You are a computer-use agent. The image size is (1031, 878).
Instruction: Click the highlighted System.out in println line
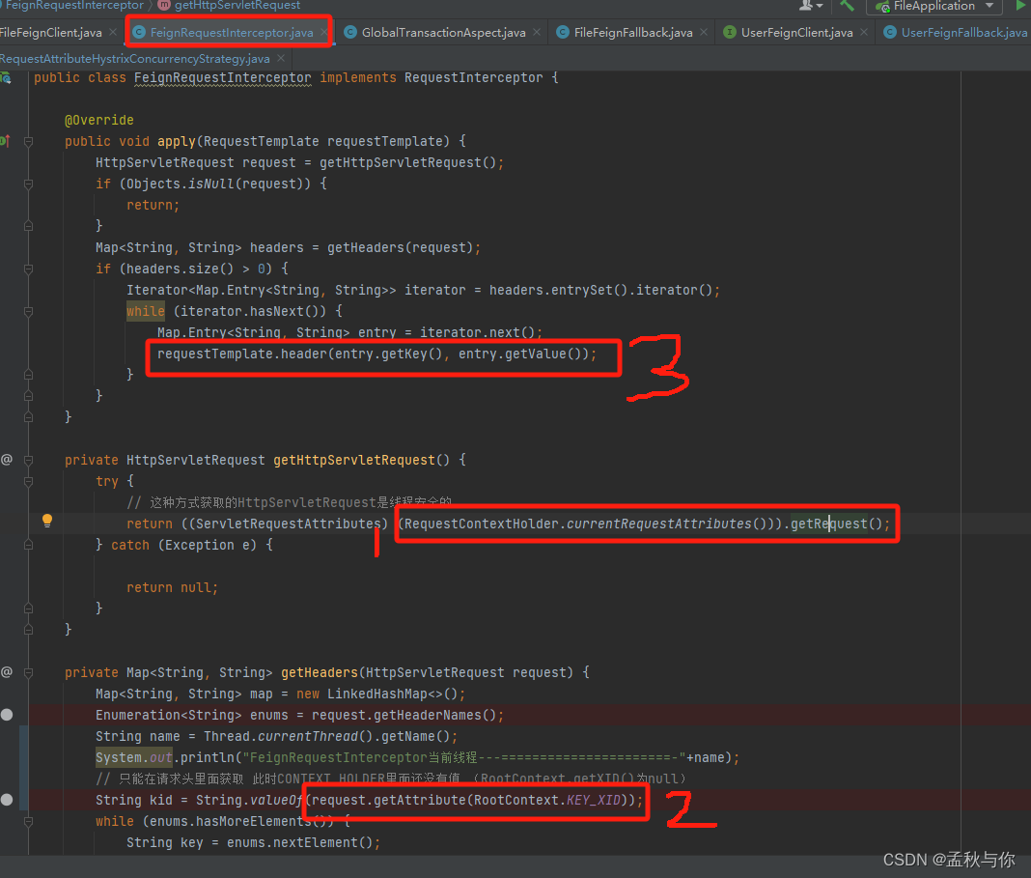click(x=133, y=757)
